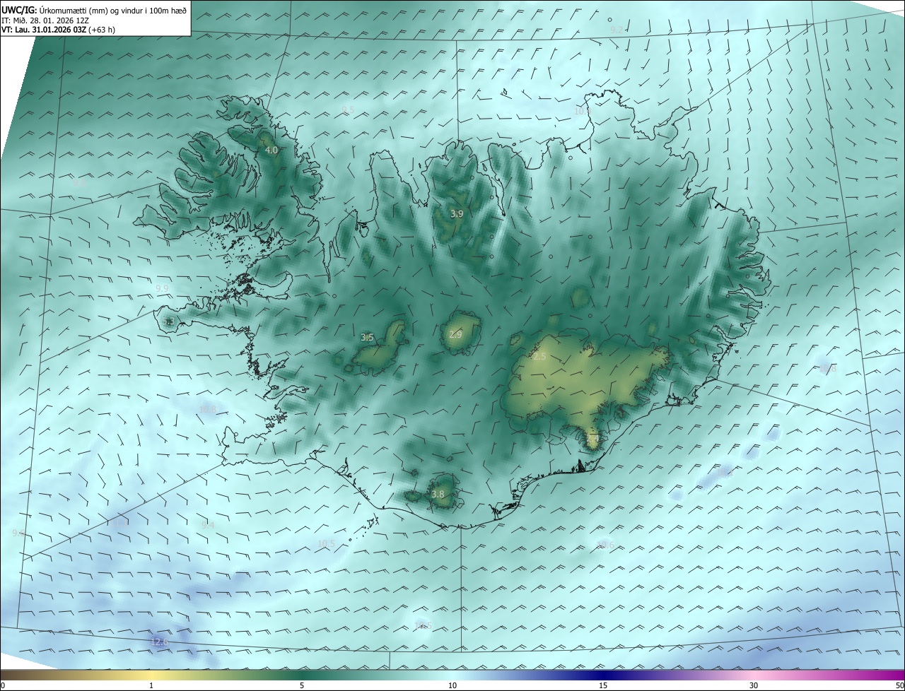905x691 pixels.
Task: Click the IT: Mið. 28. 01. 2026 12Z line
Action: click(45, 20)
